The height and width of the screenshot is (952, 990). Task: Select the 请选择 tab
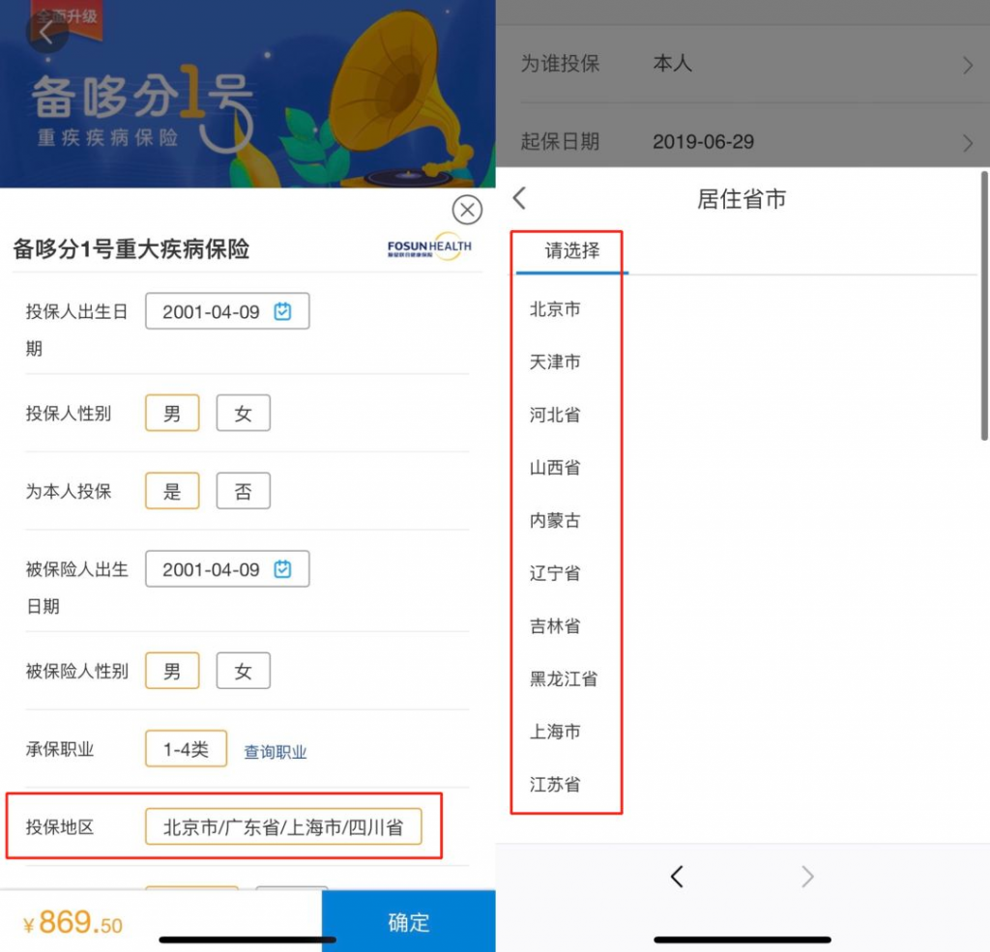572,251
